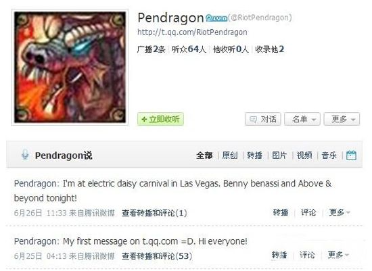Viewport: 372px width, 271px height.
Task: Click 转播 on the Las Vegas post
Action: 281,212
